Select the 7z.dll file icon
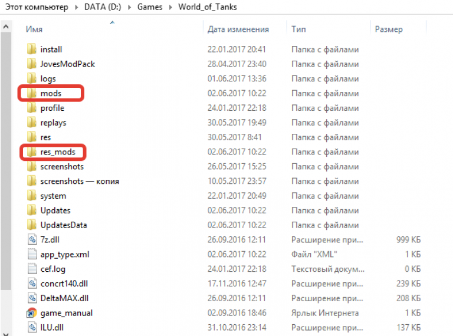 32,239
